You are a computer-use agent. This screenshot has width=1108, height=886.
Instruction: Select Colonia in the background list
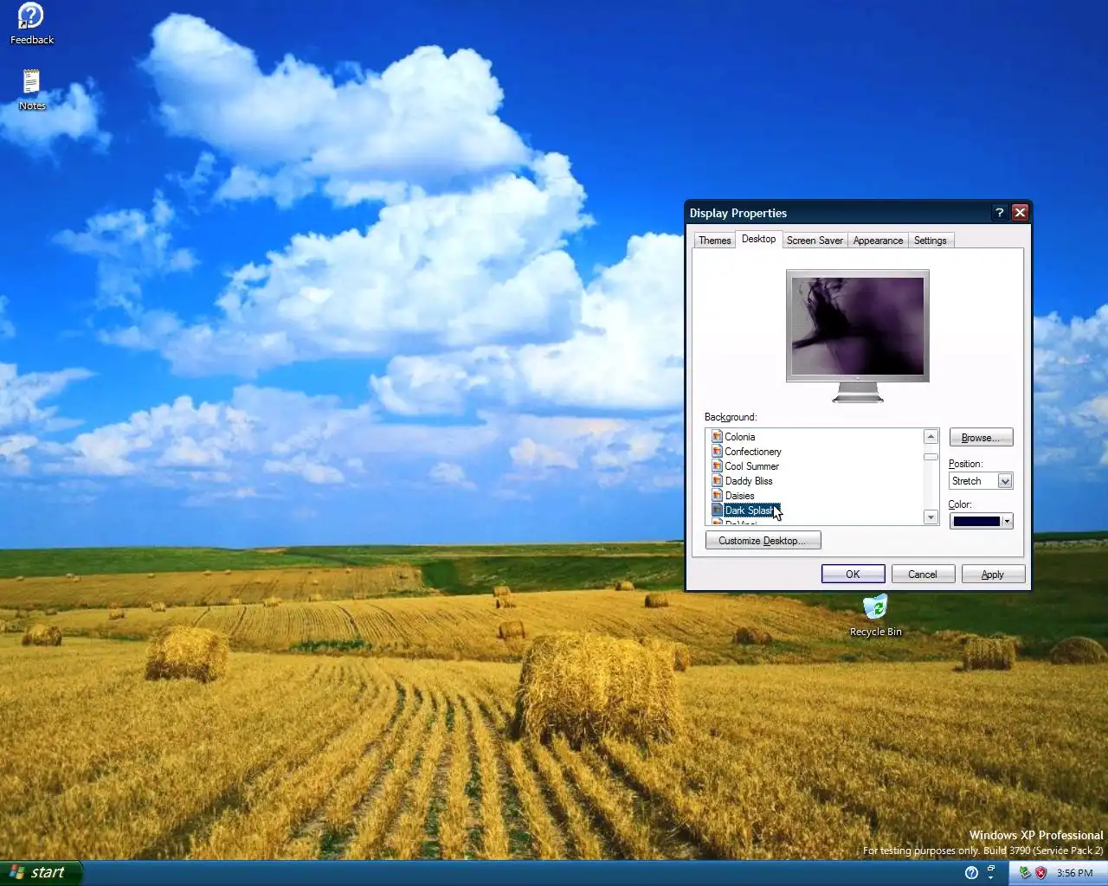coord(740,437)
